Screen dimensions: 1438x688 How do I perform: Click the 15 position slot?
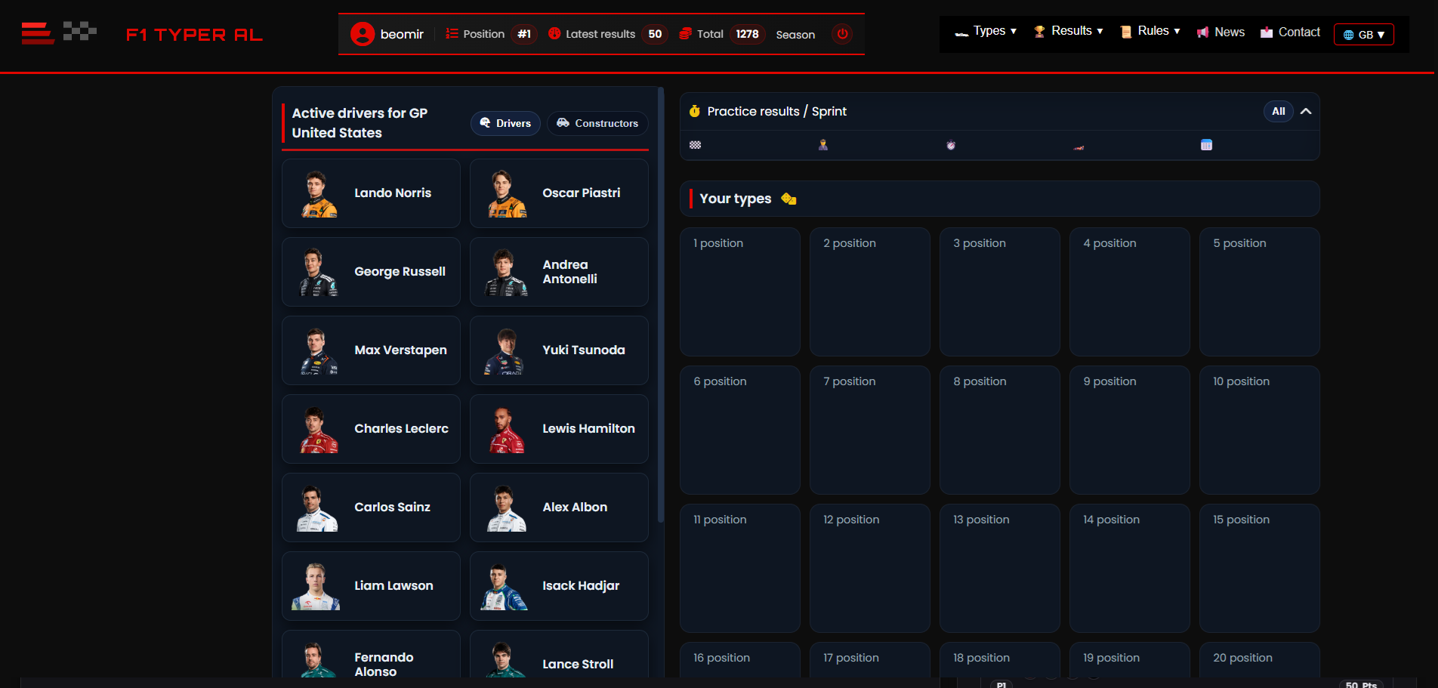click(x=1260, y=568)
